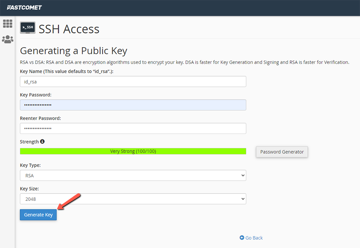Click the Key Size label

[x=29, y=189]
